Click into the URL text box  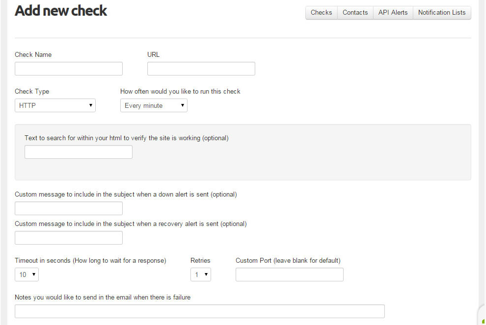tap(201, 69)
